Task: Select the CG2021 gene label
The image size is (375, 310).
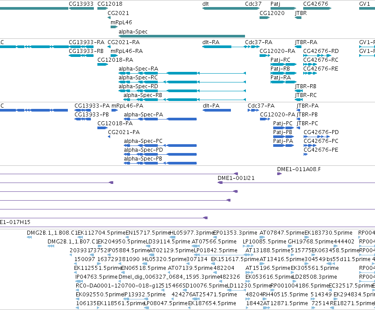Action: pos(118,13)
